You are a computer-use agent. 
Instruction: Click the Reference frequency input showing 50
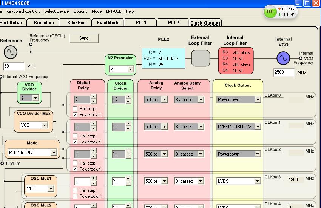(x=14, y=66)
